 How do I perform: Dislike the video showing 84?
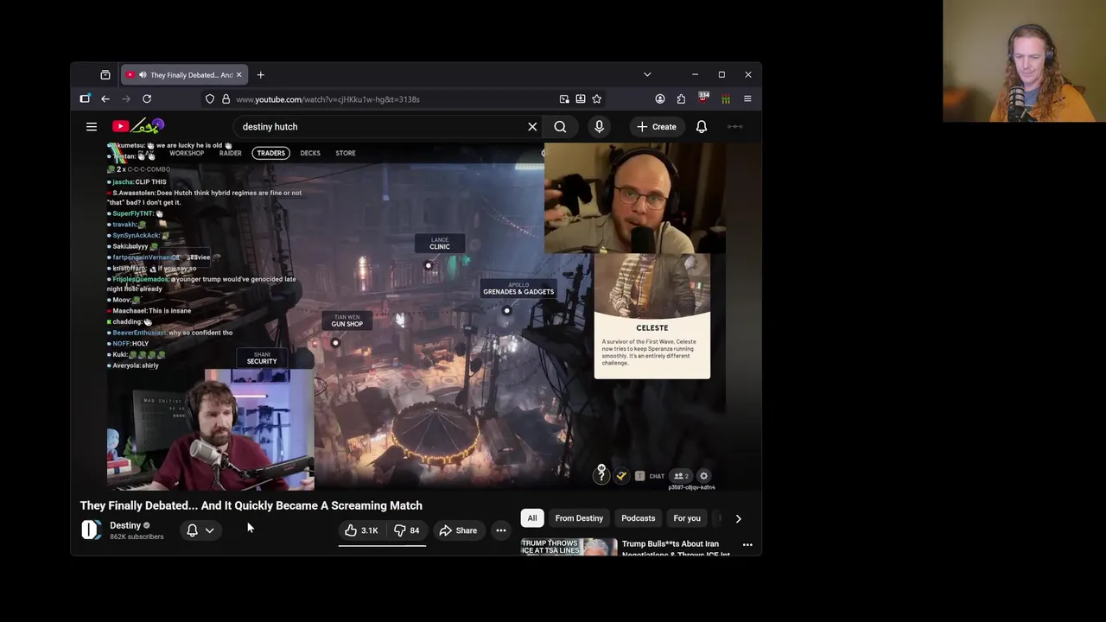407,530
